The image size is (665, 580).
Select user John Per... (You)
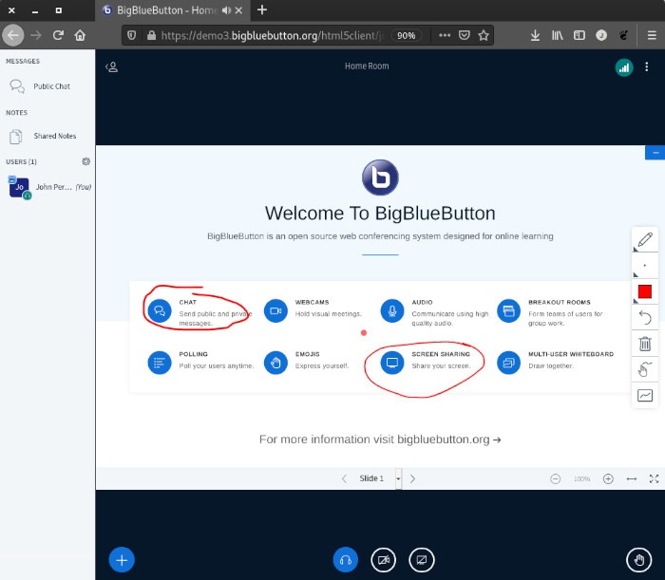[48, 187]
